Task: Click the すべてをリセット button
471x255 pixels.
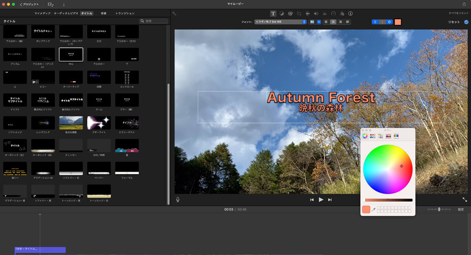Action: click(458, 13)
